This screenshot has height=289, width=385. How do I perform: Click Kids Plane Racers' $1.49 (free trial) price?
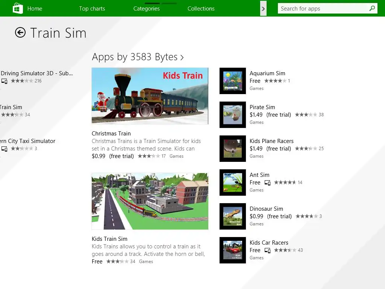coord(270,149)
